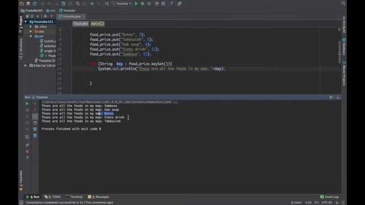Click the Youtube class breadcrumb in the navigation bar
365x205 pixels.
67,10
